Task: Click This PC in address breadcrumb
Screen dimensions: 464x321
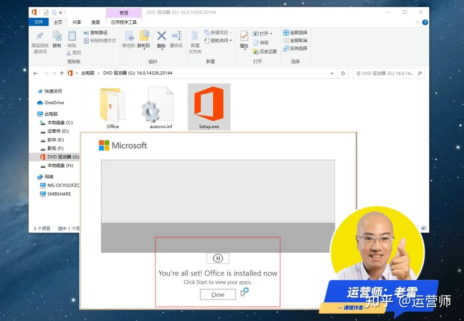Action: [x=87, y=73]
